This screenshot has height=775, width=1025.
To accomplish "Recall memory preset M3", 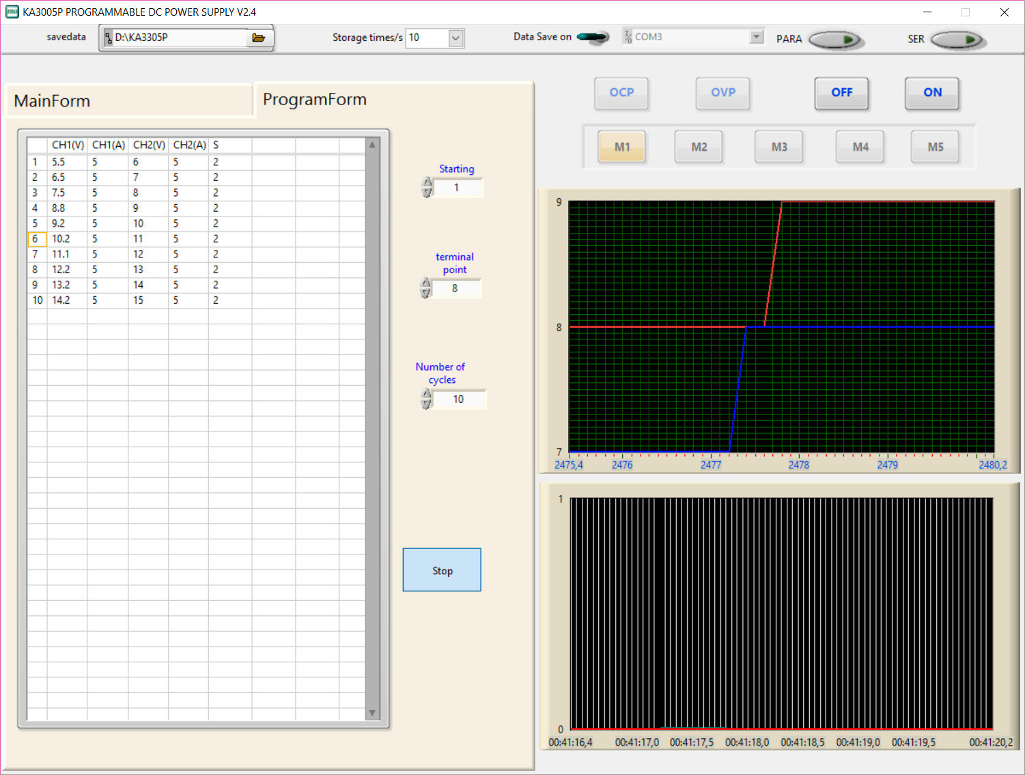I will click(x=779, y=147).
